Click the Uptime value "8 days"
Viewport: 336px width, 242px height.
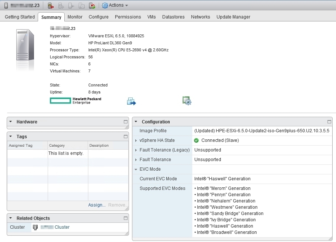pyautogui.click(x=94, y=92)
